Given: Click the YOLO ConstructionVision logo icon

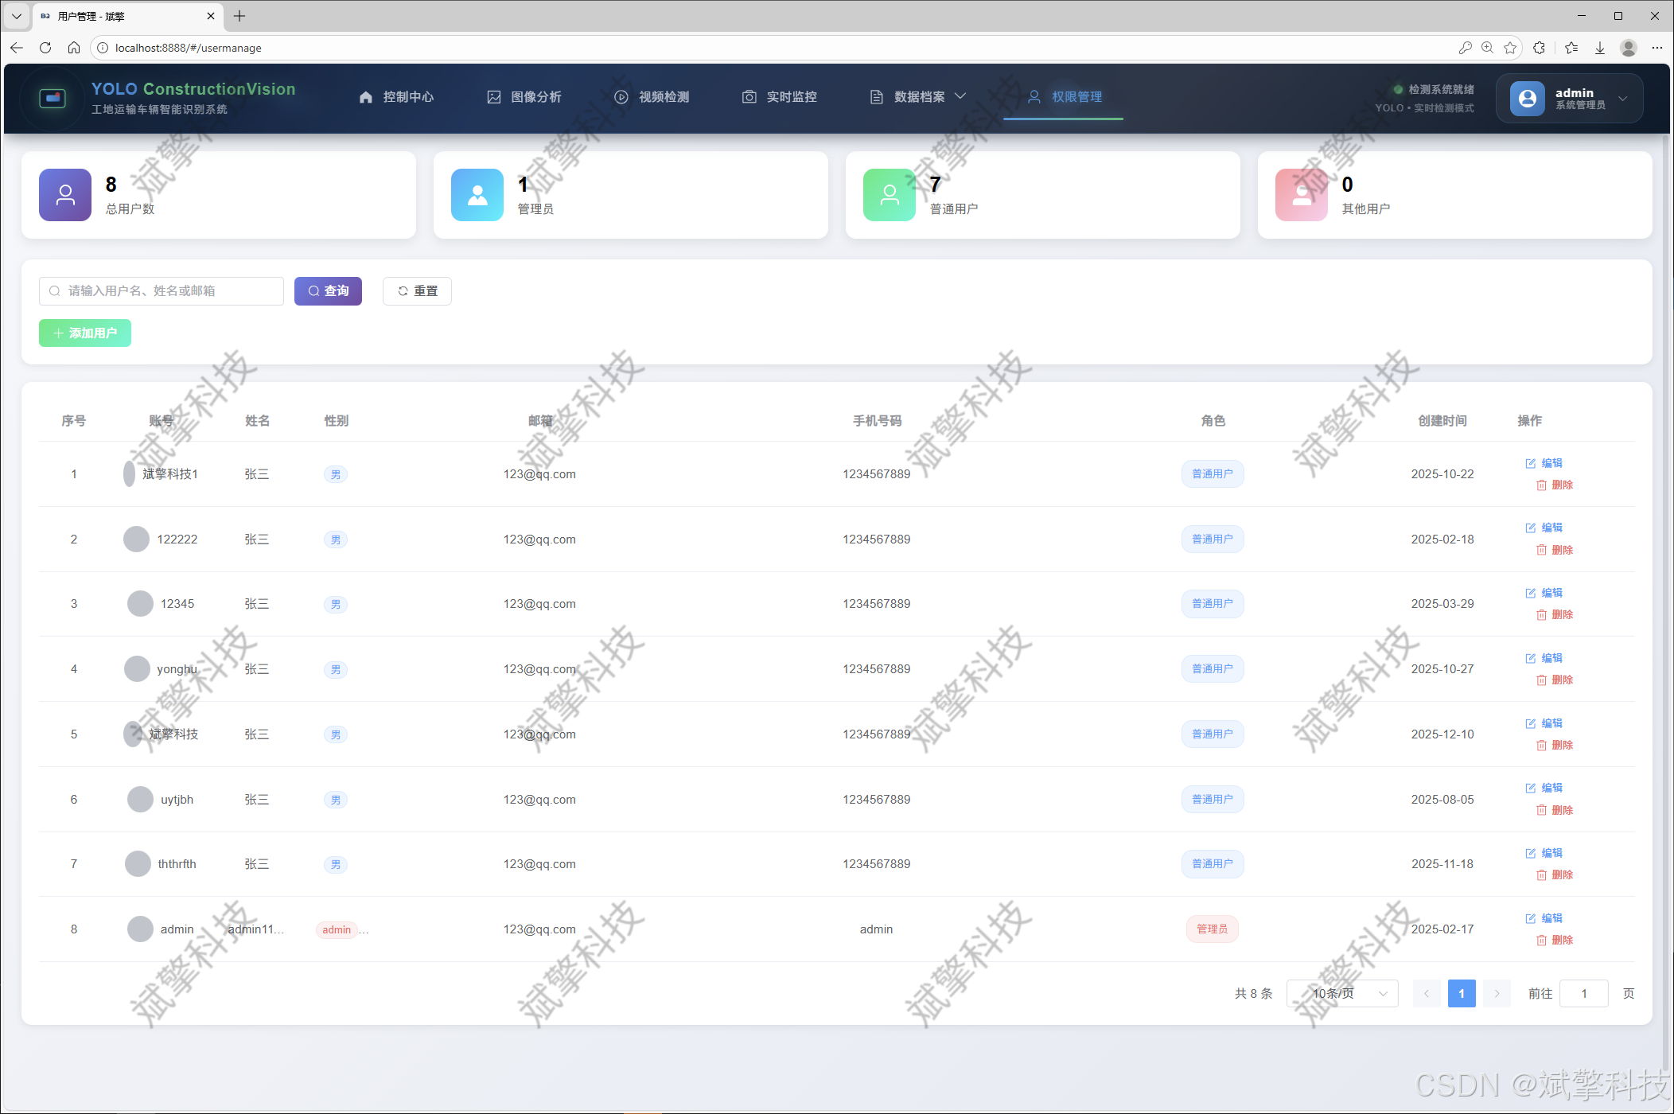Looking at the screenshot, I should (x=53, y=98).
